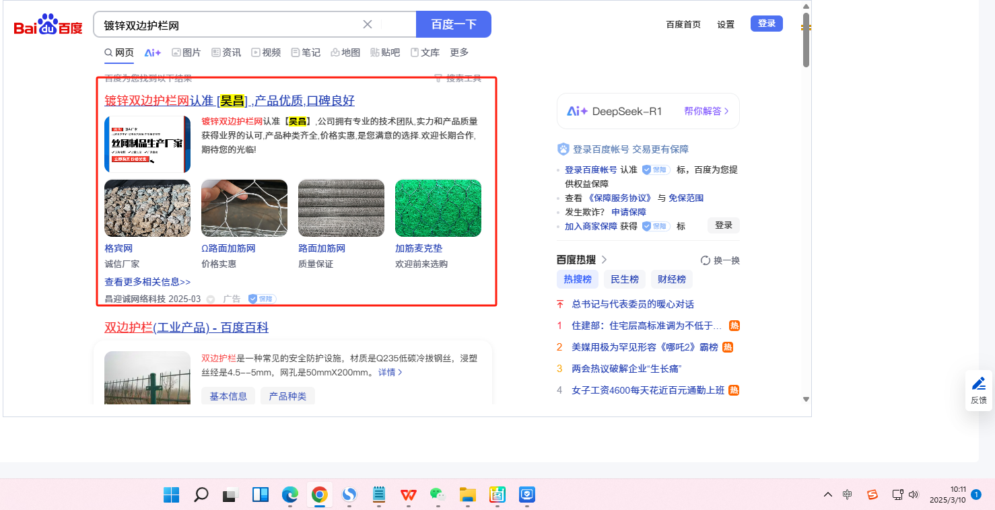
Task: Open File Explorer from the taskbar
Action: click(x=468, y=495)
